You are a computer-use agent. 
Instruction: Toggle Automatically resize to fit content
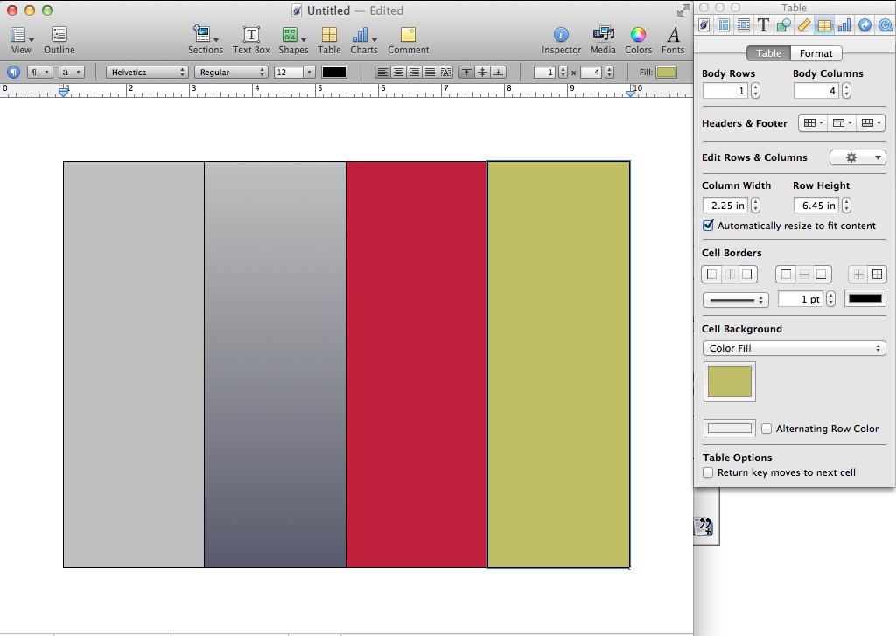[709, 225]
